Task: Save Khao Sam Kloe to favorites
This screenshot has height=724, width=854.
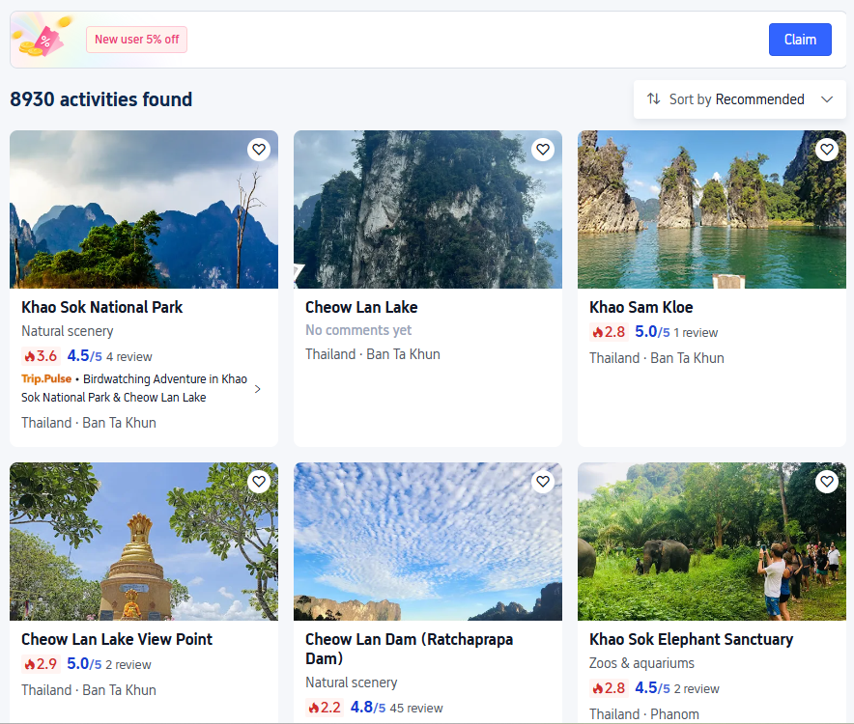Action: click(x=826, y=150)
